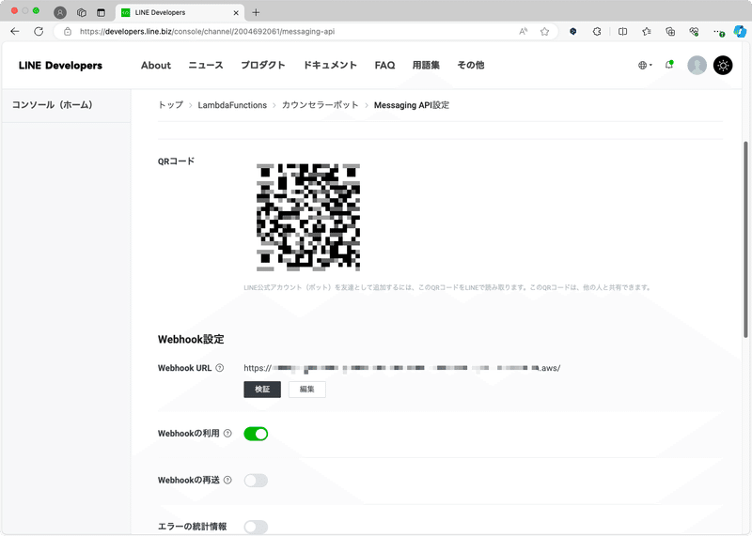Open a new tab with the plus icon
Image resolution: width=752 pixels, height=536 pixels.
click(x=256, y=12)
